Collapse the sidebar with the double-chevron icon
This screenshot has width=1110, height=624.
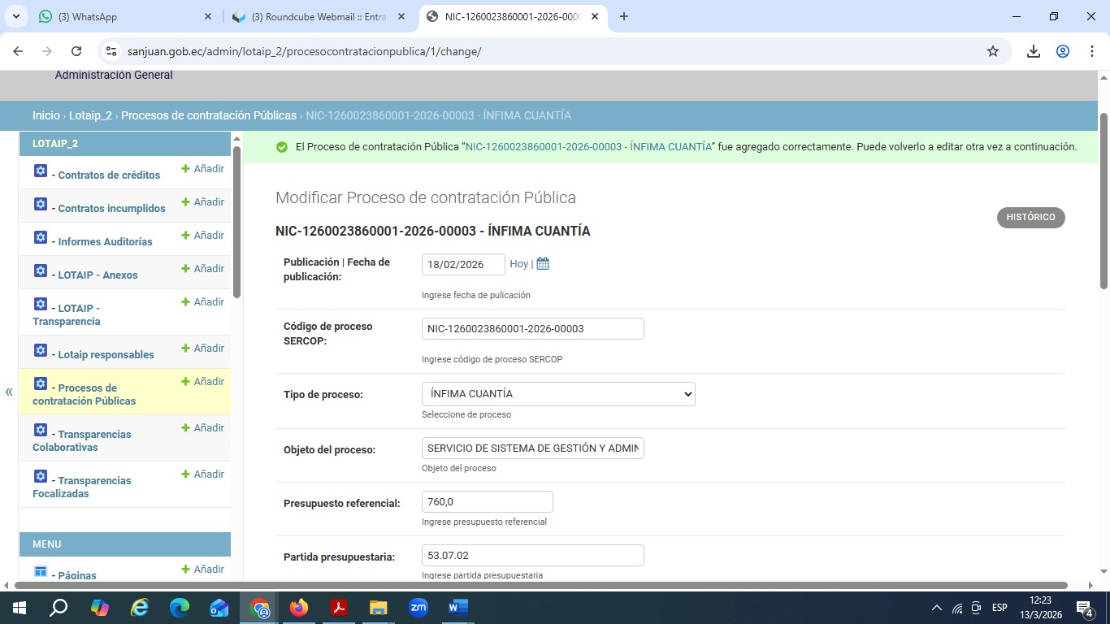[9, 392]
